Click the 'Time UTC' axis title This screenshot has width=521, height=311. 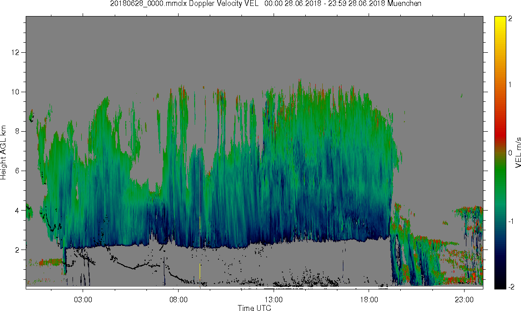254,308
